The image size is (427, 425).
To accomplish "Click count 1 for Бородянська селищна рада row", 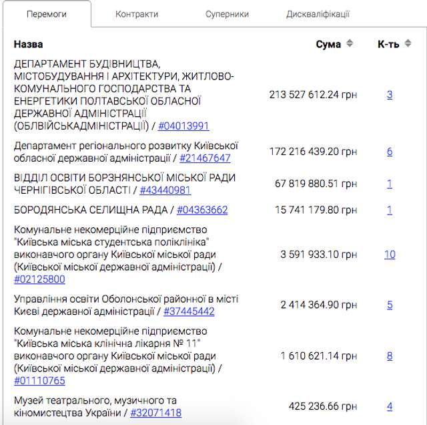I will point(390,210).
